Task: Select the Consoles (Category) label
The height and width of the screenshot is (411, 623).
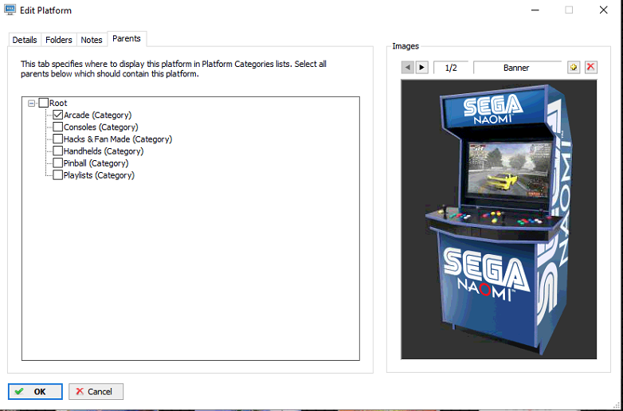Action: (x=101, y=127)
